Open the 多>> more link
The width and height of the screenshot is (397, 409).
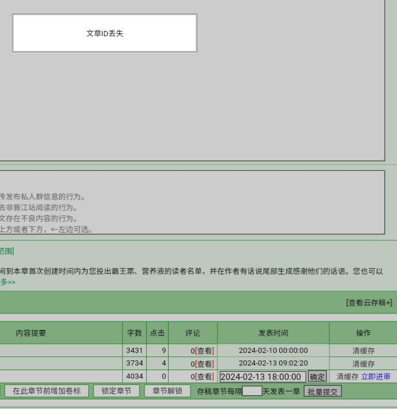coord(7,282)
